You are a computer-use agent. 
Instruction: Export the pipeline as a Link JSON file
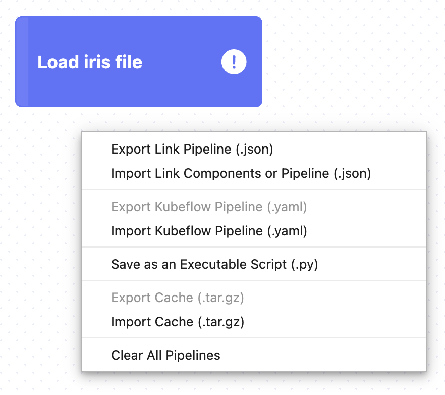192,150
